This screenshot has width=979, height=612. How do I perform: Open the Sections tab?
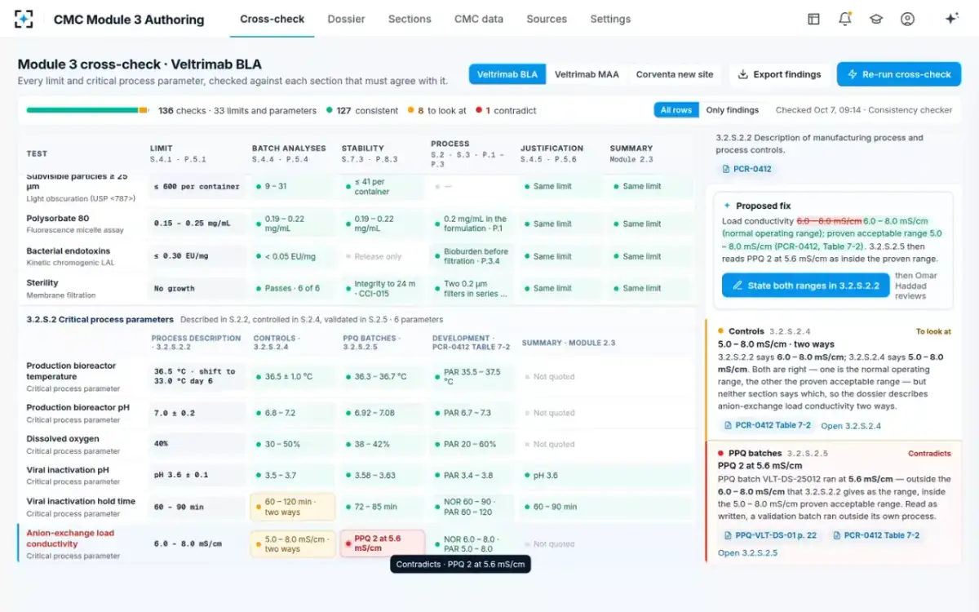point(410,19)
